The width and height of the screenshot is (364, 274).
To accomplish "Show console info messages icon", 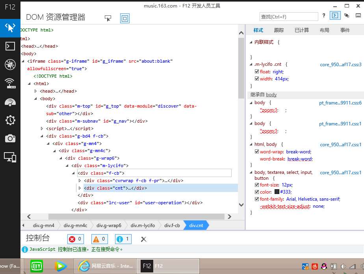I will click(x=123, y=239).
